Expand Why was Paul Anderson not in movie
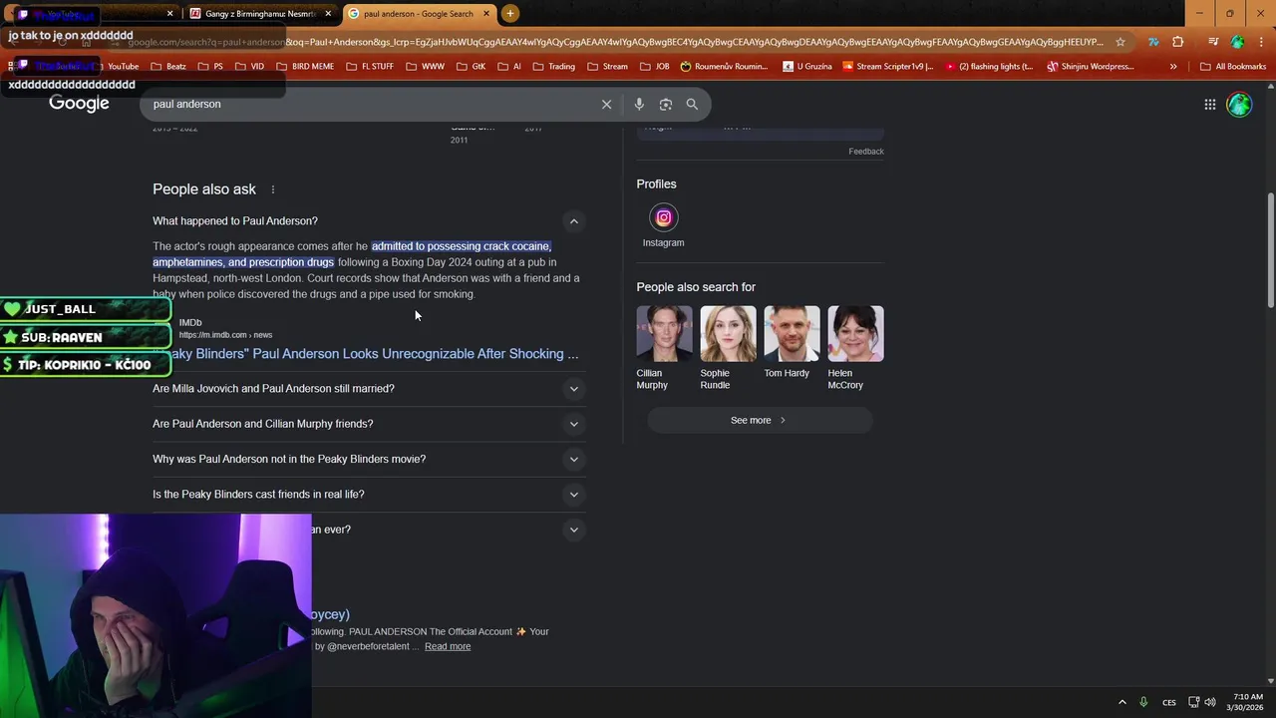This screenshot has width=1276, height=718. point(573,459)
